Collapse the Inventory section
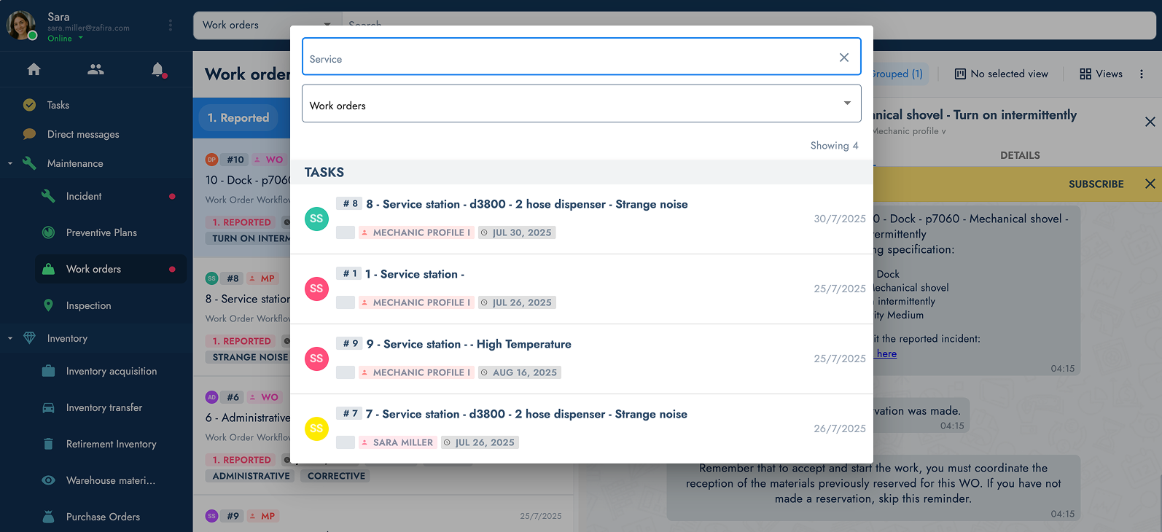This screenshot has width=1162, height=532. (x=10, y=338)
